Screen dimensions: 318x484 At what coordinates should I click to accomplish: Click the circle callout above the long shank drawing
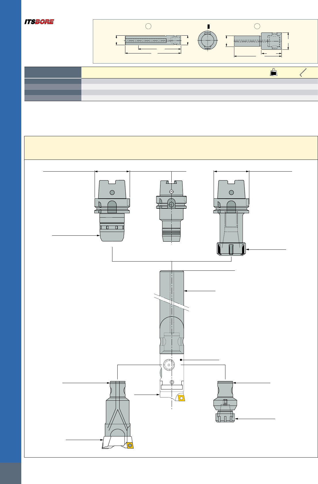(x=148, y=26)
